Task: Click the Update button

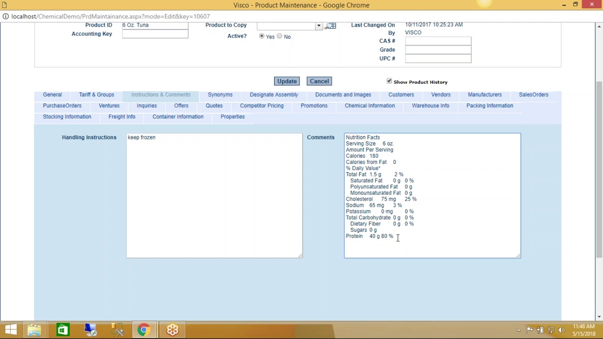Action: [x=287, y=81]
